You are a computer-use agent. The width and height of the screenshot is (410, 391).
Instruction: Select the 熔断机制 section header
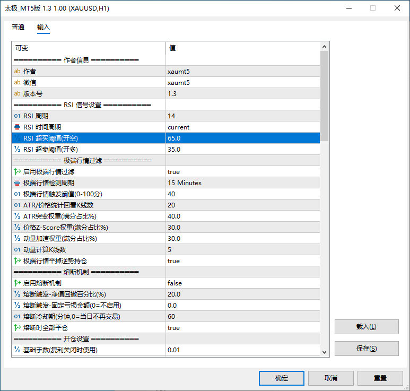click(x=166, y=272)
